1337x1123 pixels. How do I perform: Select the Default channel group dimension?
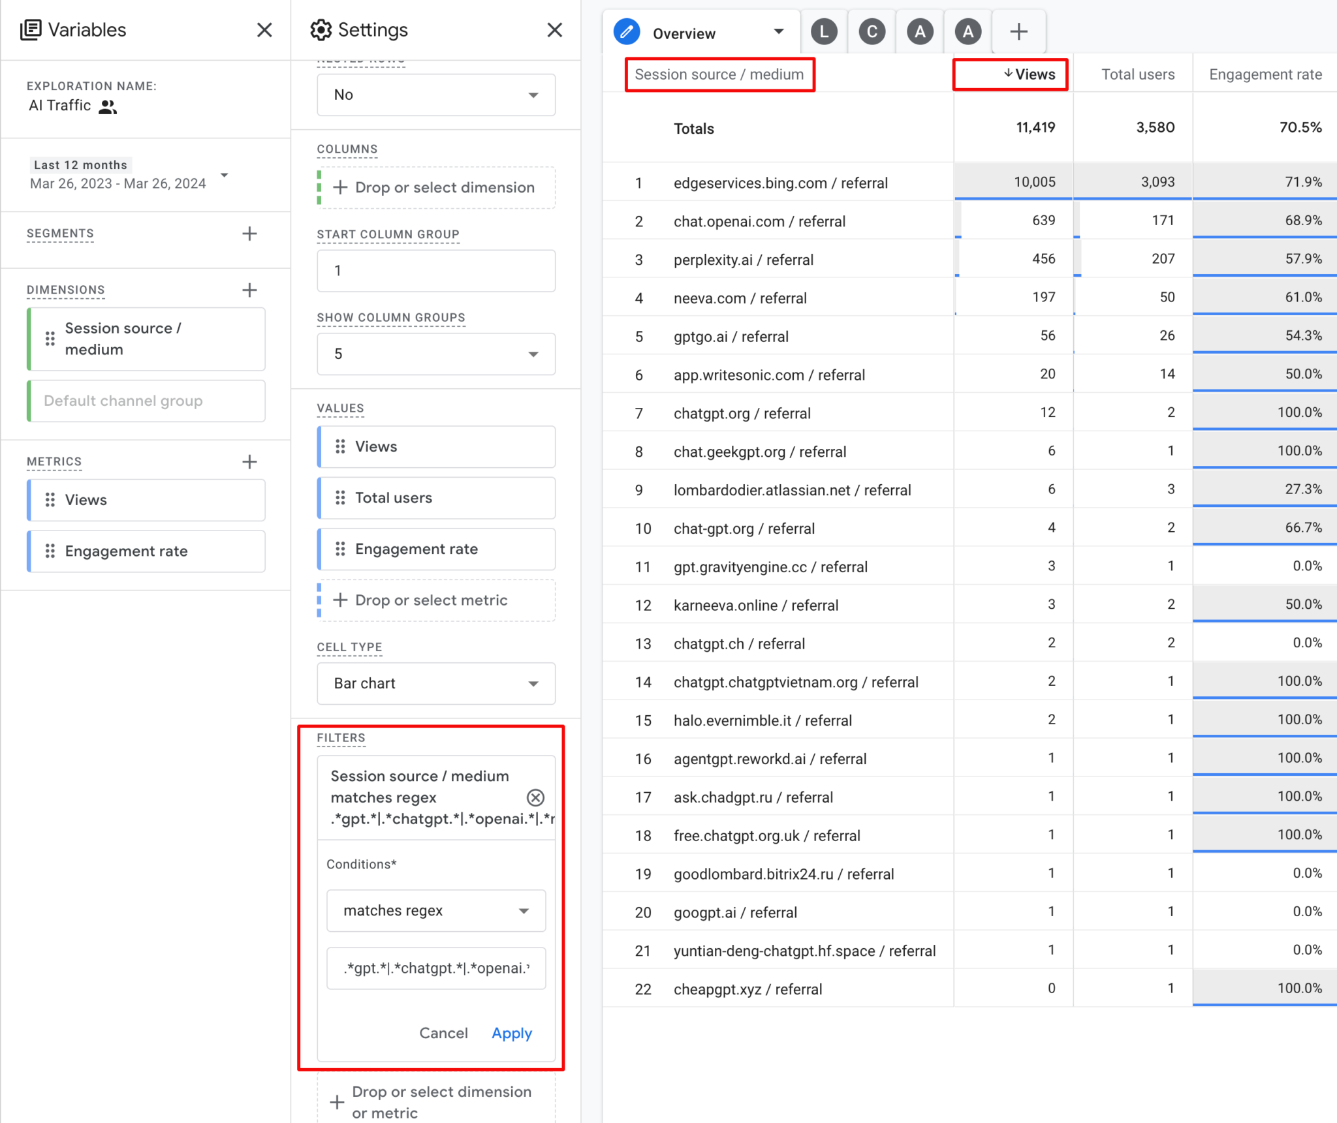coord(147,401)
